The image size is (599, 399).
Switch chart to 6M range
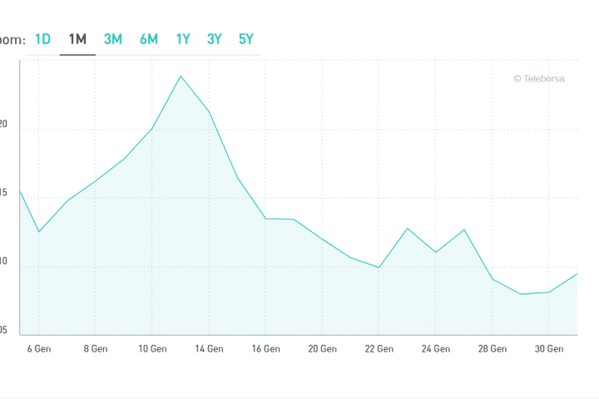[149, 39]
